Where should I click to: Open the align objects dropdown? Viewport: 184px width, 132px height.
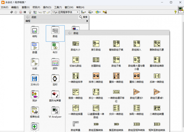click(x=84, y=12)
